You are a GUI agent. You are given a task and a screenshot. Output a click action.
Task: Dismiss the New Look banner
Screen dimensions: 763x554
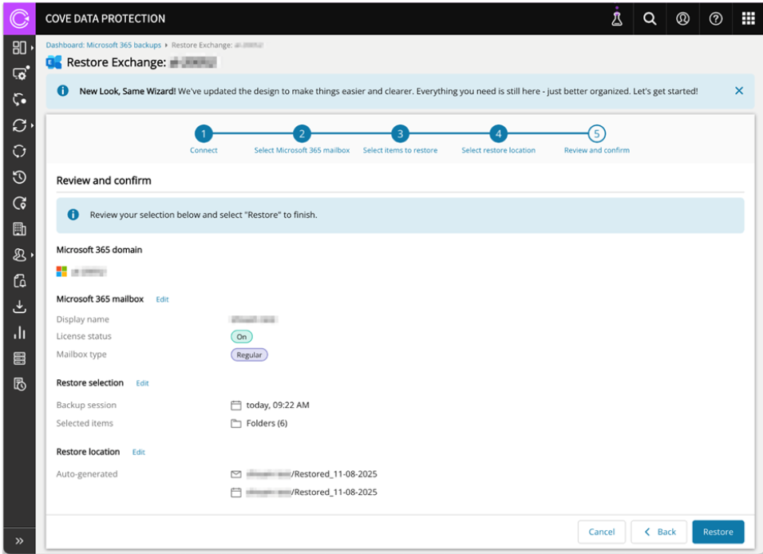click(739, 90)
